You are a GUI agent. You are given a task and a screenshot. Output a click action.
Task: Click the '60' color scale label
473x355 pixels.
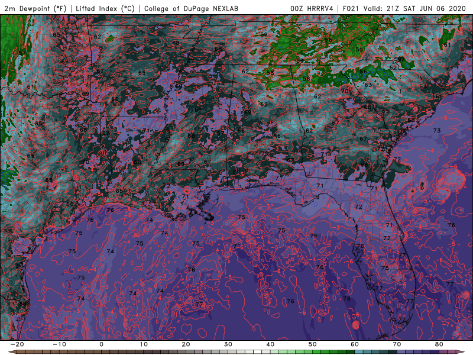pos(355,344)
